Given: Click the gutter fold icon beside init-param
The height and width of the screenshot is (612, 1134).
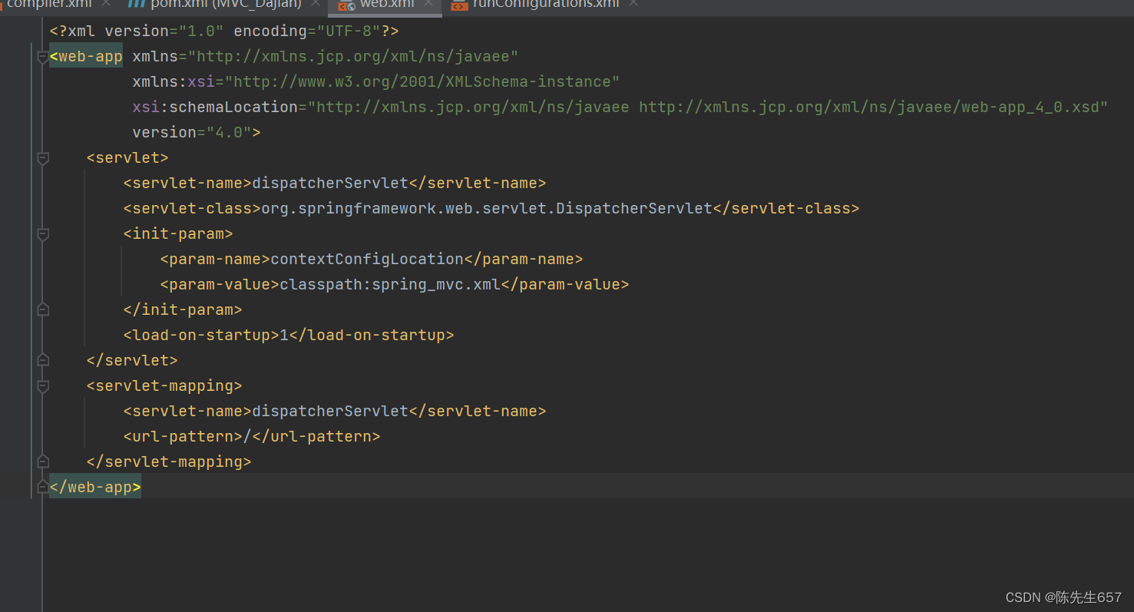Looking at the screenshot, I should click(43, 235).
